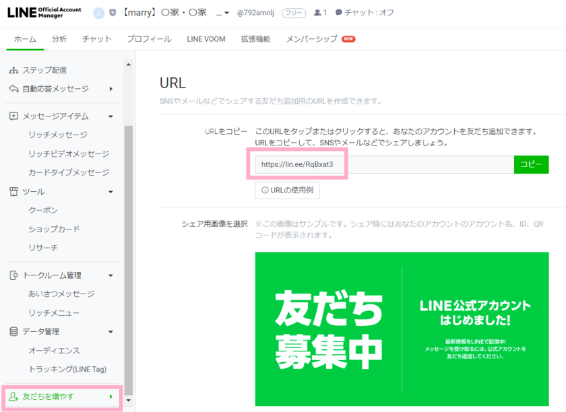Open the チャット tab
The width and height of the screenshot is (566, 412).
97,39
